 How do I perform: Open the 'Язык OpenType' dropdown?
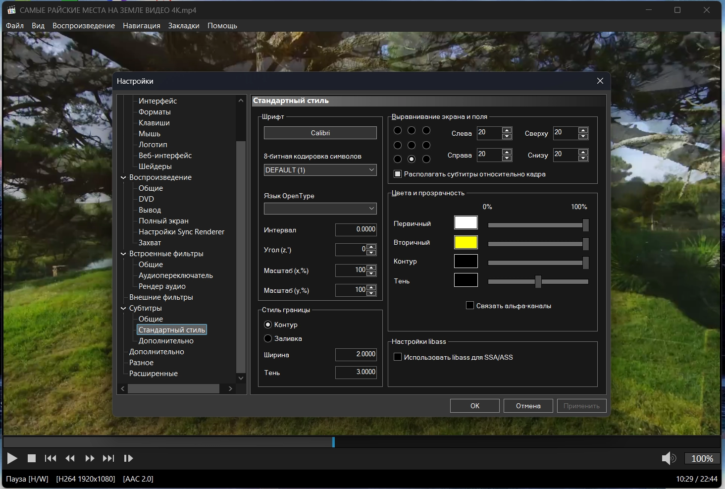click(x=320, y=209)
